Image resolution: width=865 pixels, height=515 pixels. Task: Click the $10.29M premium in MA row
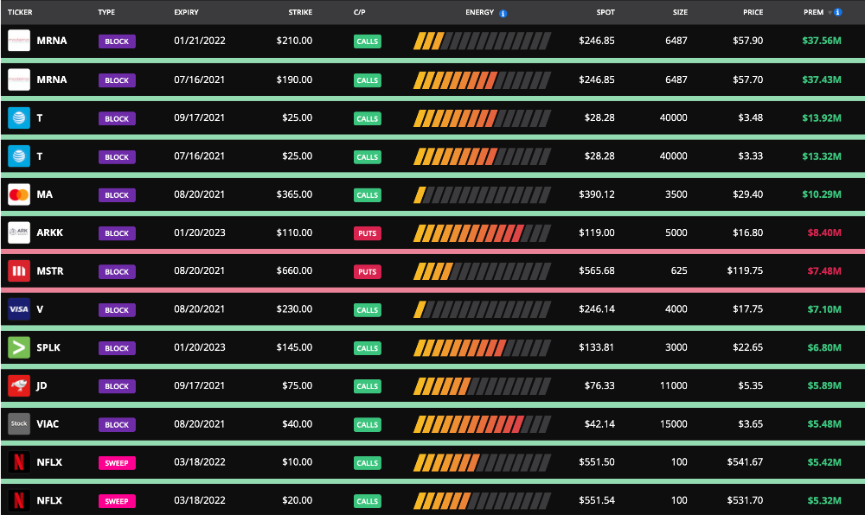pos(822,194)
